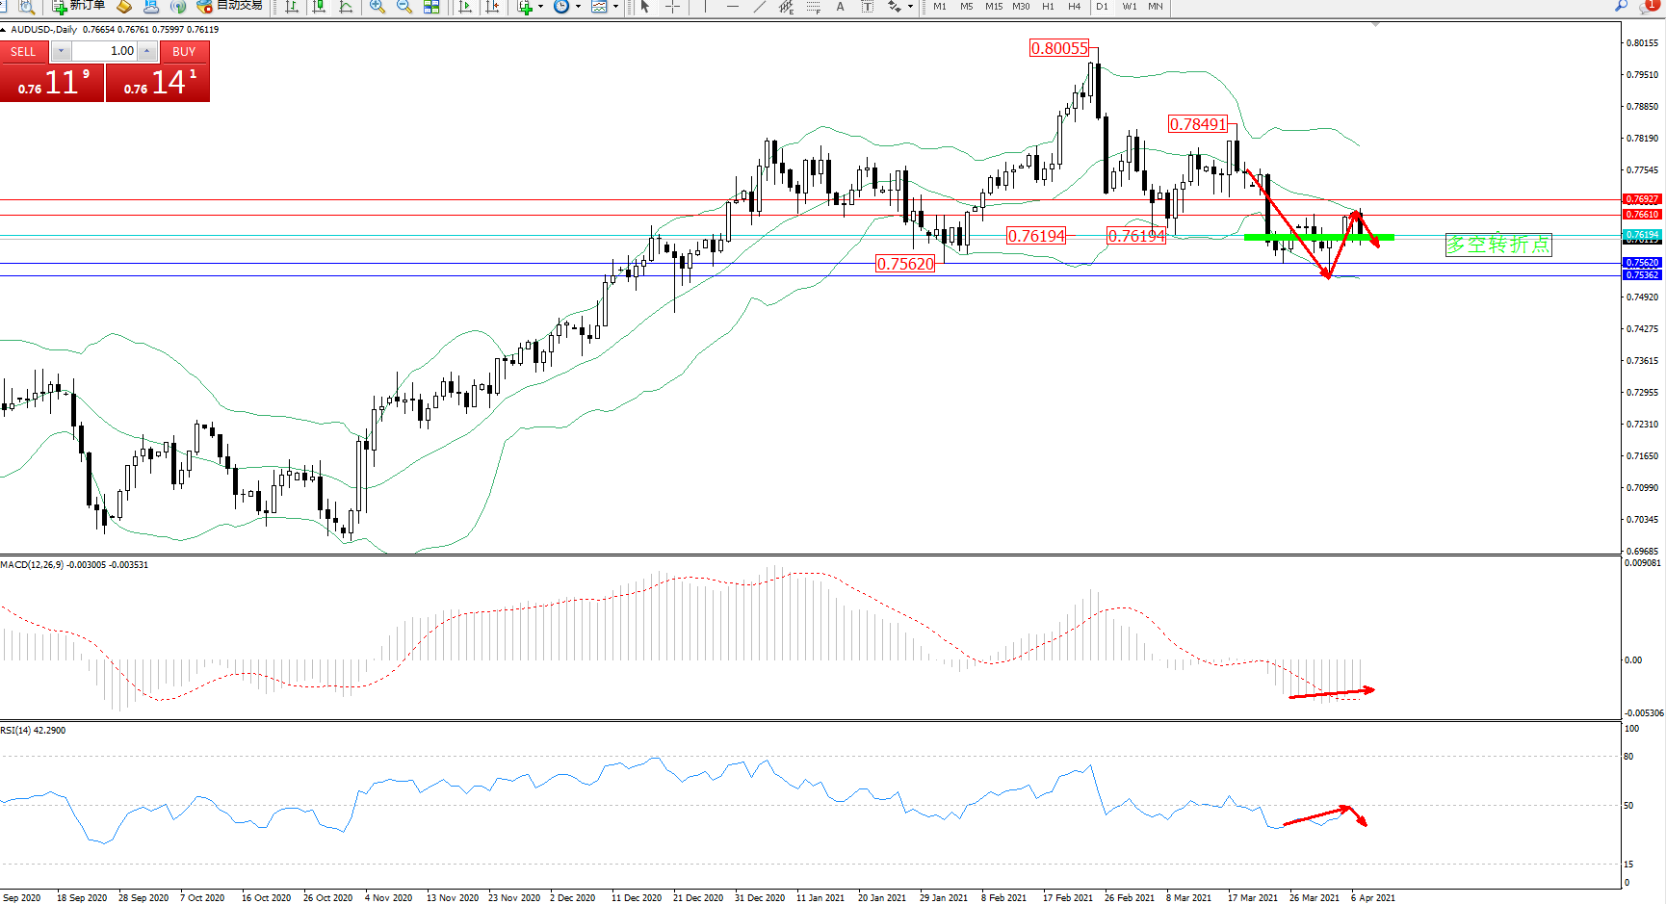Pick the text label tool
1666x904 pixels.
pos(840,7)
